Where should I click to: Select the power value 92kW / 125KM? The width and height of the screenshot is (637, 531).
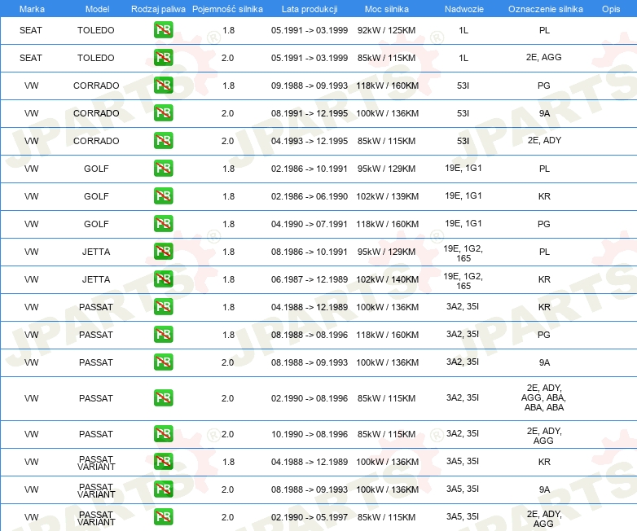point(386,30)
